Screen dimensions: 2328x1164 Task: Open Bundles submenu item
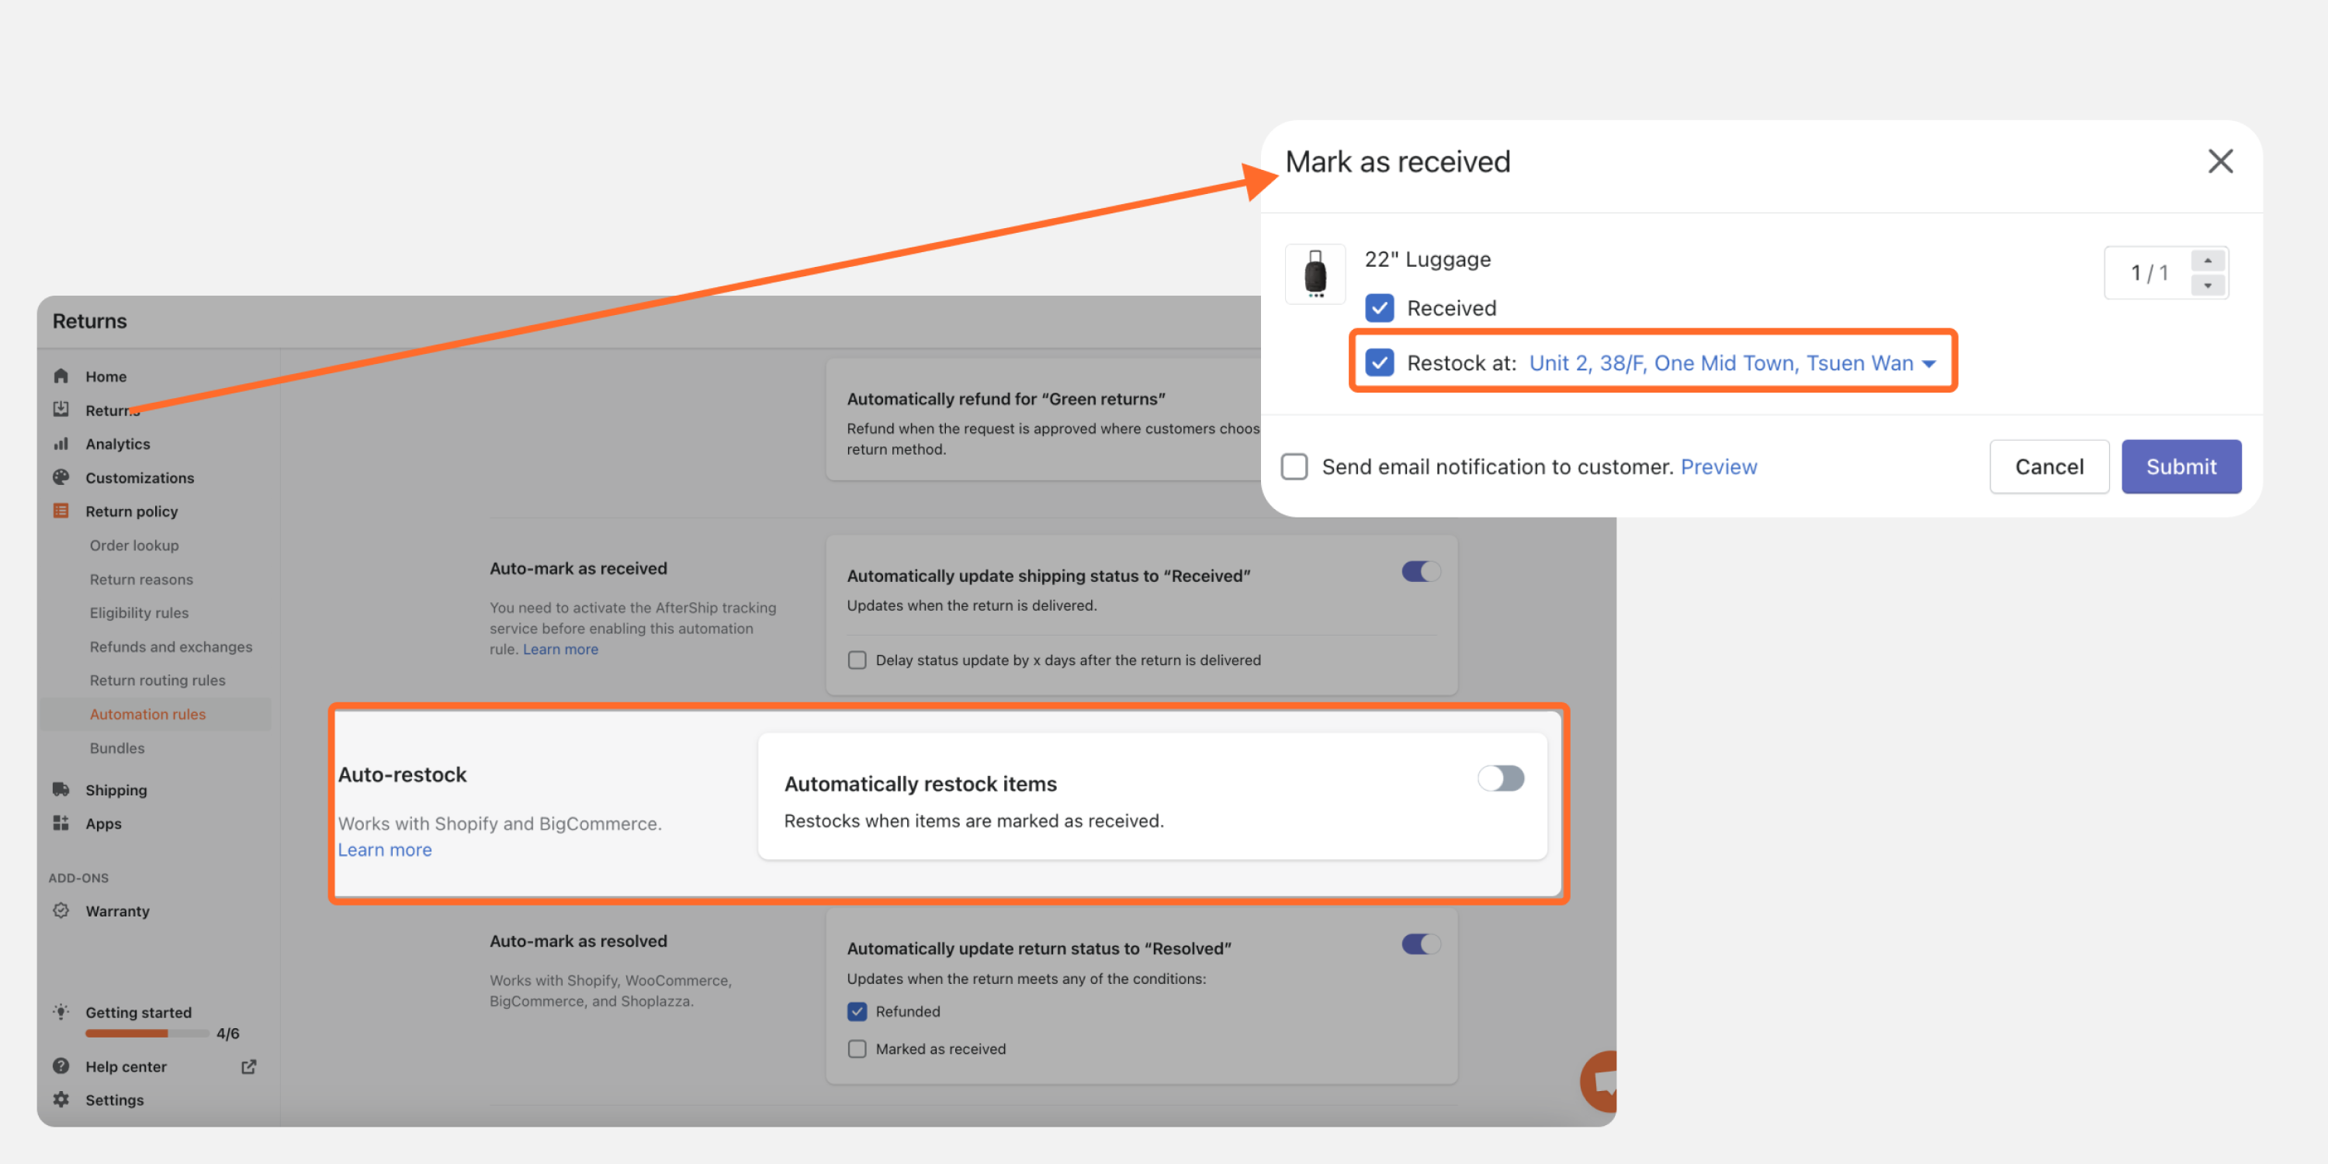[x=116, y=747]
